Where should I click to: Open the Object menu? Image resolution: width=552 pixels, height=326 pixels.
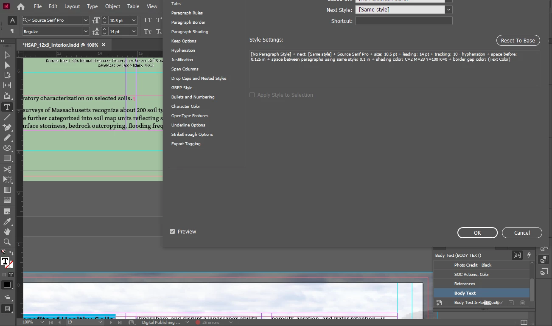point(112,6)
